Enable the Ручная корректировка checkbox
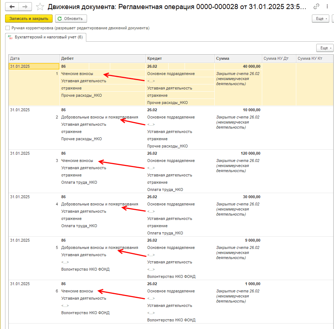 pos(8,28)
